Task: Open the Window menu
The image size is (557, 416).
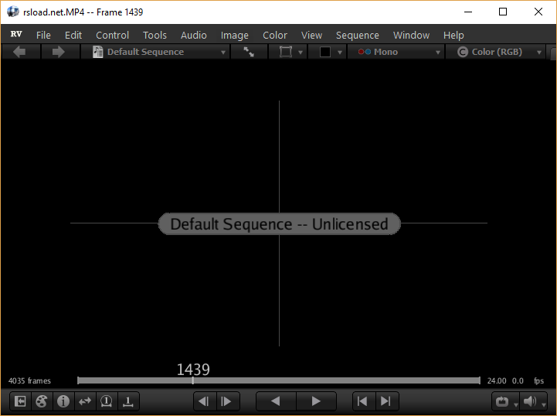Action: 411,36
